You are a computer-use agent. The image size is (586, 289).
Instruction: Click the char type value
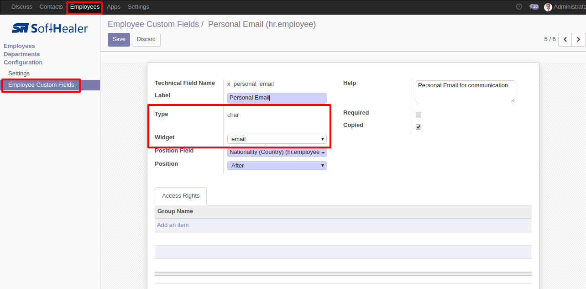pos(233,115)
